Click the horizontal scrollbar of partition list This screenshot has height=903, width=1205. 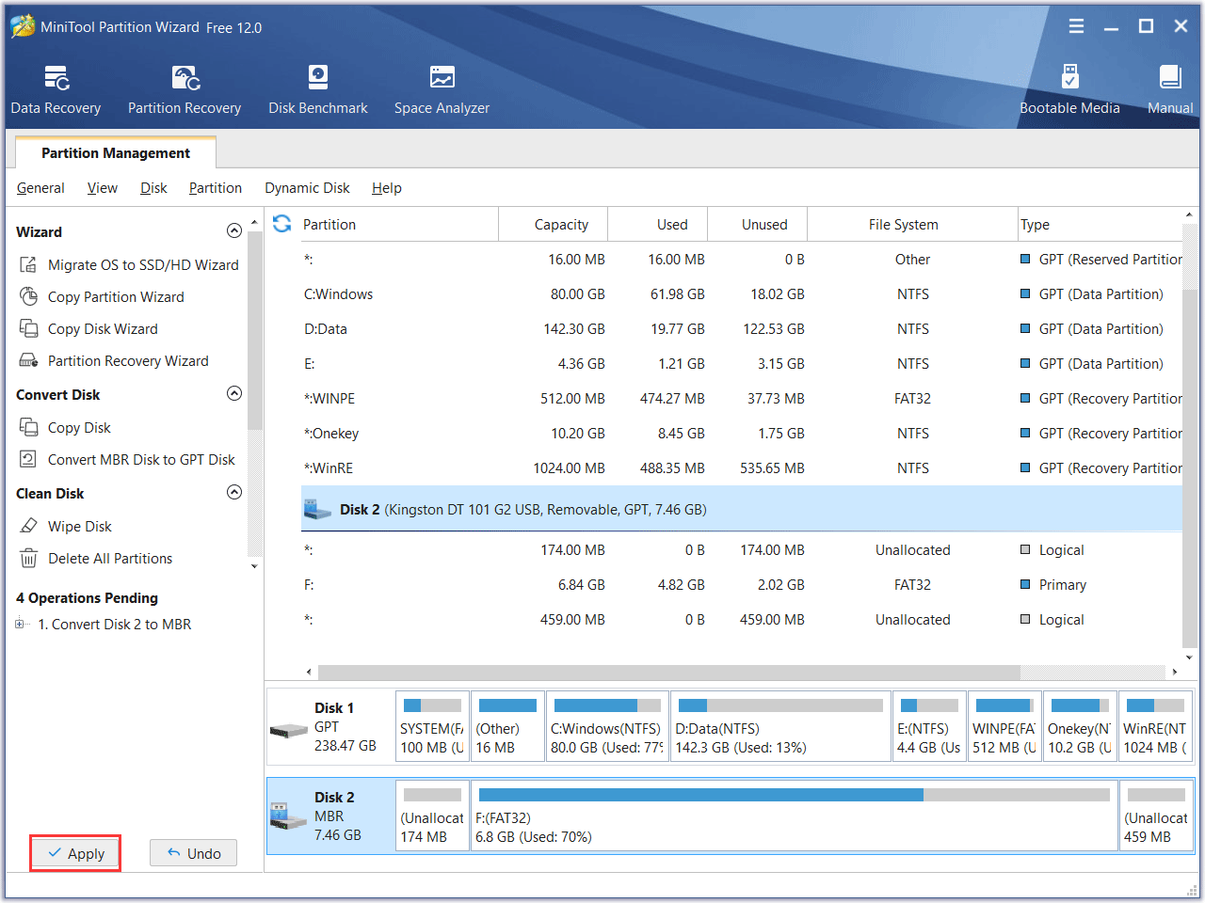668,673
